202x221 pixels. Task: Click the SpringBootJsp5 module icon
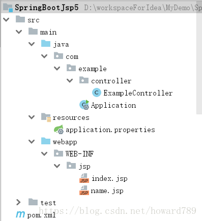tap(8, 8)
